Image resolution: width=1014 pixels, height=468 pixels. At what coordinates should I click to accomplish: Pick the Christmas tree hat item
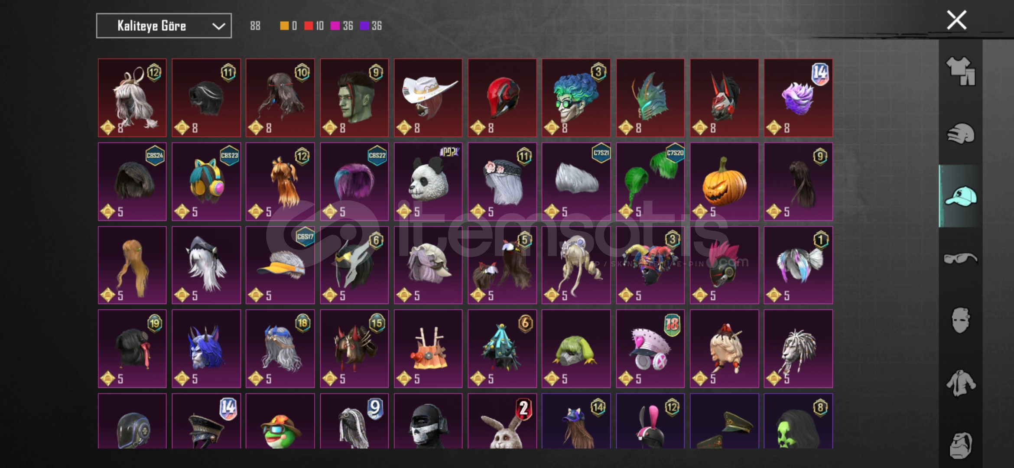pyautogui.click(x=502, y=348)
